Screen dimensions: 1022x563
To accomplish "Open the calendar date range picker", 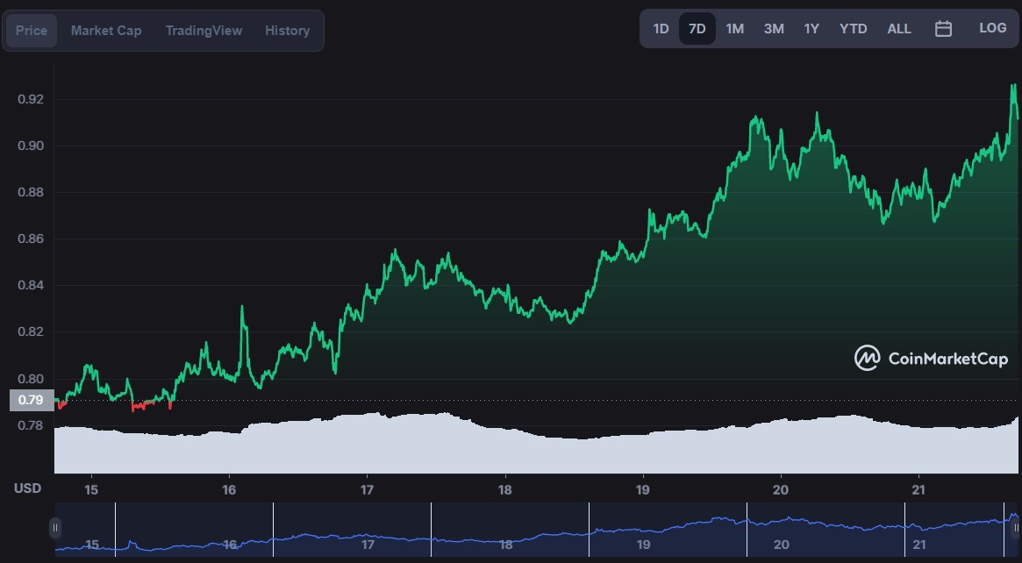I will [943, 29].
